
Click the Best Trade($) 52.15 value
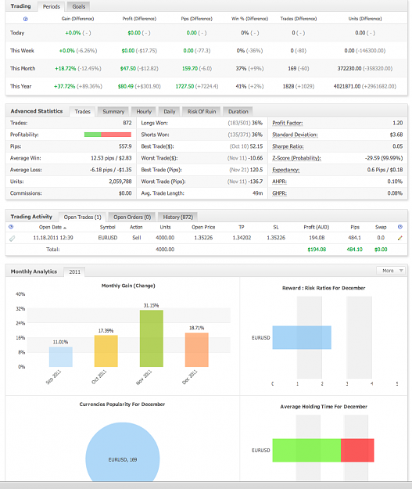(x=256, y=146)
